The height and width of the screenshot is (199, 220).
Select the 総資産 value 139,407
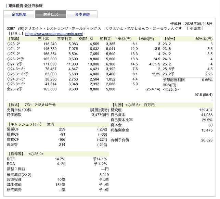coord(206,110)
